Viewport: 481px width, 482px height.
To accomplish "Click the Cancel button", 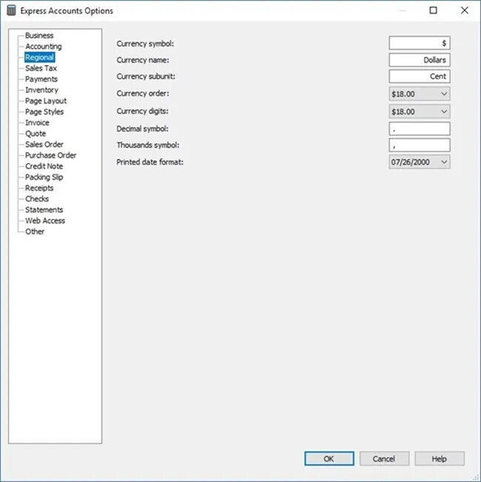I will (384, 458).
